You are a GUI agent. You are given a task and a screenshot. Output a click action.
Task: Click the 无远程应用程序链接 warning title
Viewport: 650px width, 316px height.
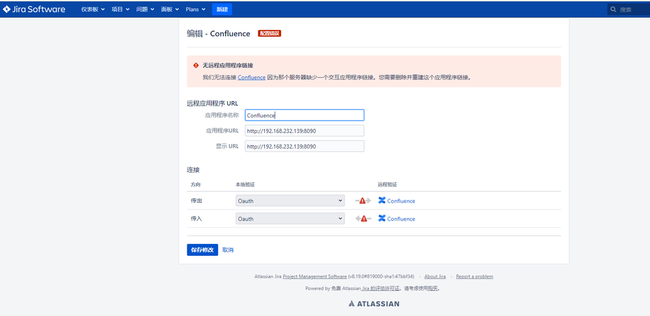228,66
